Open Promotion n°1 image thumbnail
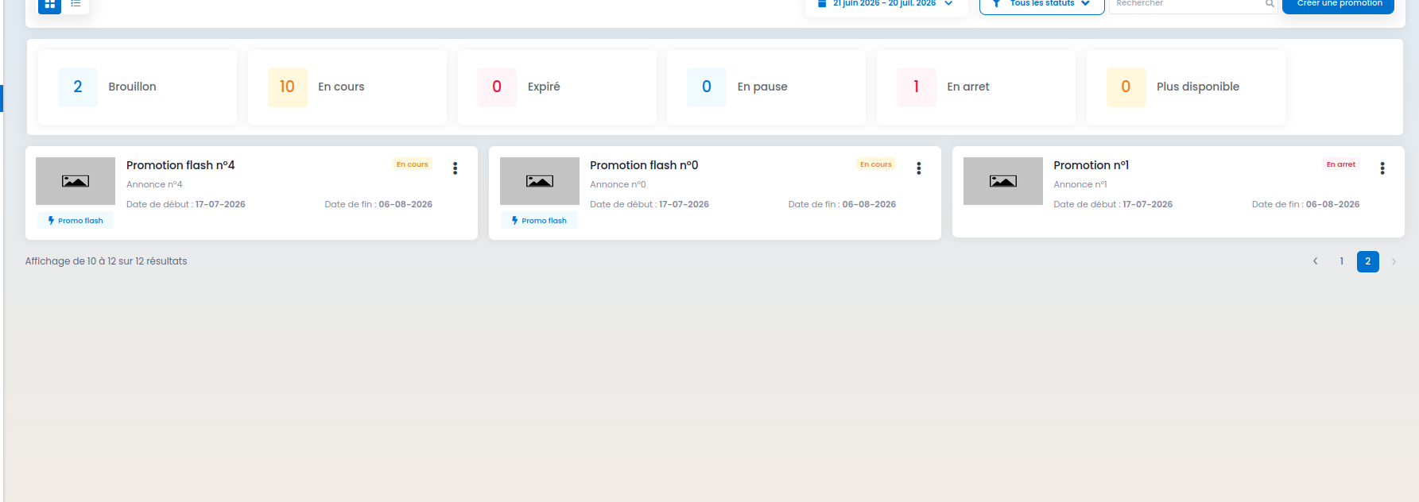This screenshot has width=1419, height=502. (x=1003, y=181)
